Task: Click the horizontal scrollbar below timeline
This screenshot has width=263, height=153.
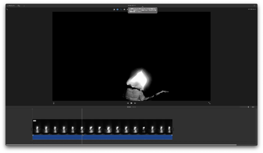Action: tap(121, 145)
